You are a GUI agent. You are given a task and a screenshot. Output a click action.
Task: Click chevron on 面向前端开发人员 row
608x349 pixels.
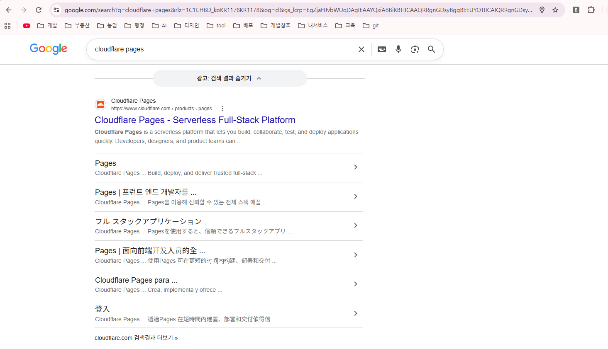(356, 255)
